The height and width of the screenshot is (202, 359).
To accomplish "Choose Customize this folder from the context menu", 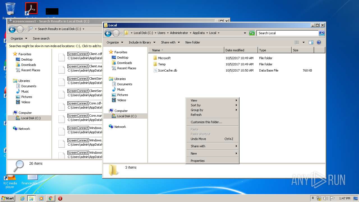I will pyautogui.click(x=212, y=122).
